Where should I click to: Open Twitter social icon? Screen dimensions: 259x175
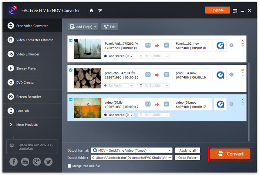point(48,162)
